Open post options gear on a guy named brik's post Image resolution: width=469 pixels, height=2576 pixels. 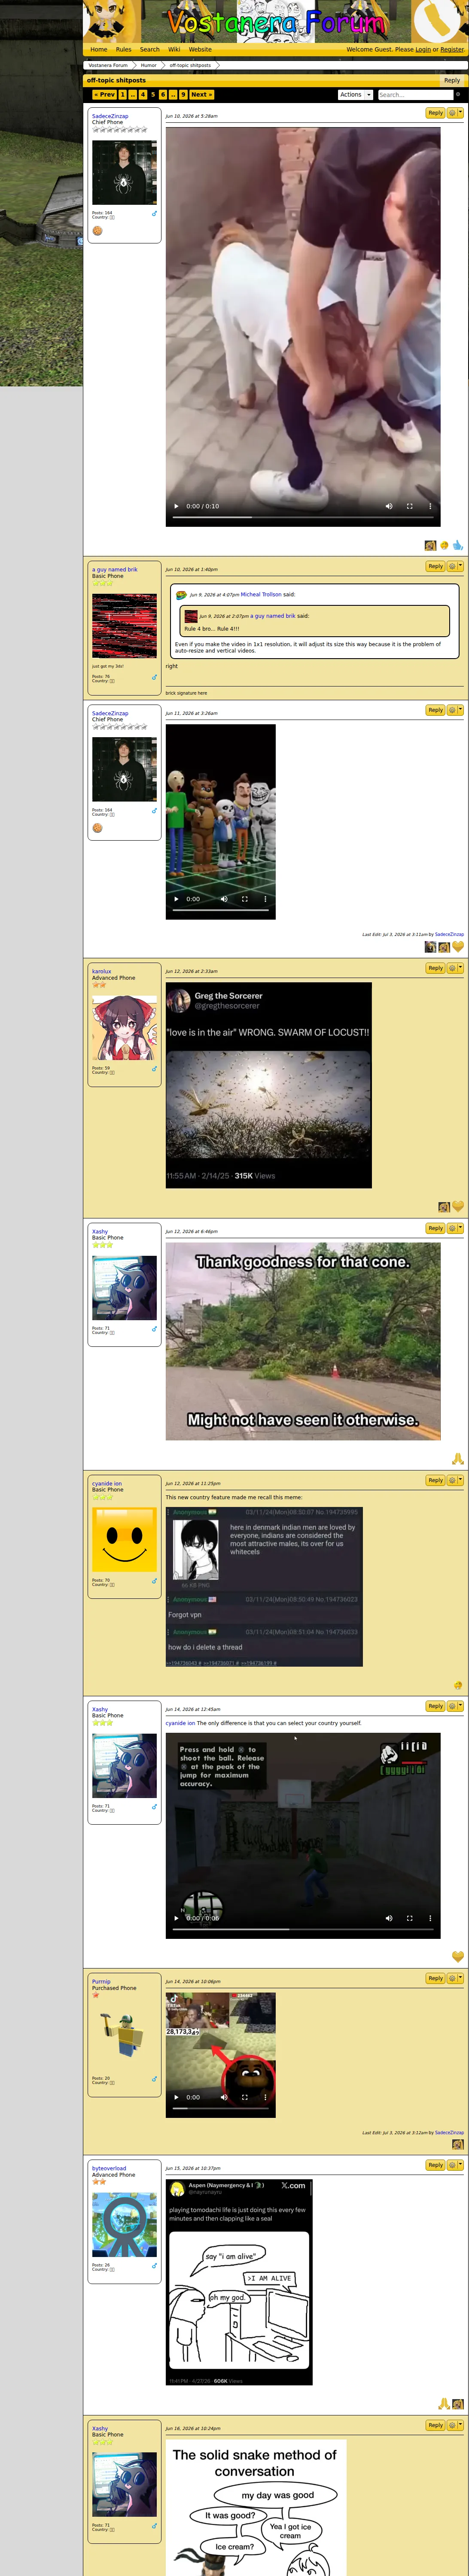(x=455, y=566)
